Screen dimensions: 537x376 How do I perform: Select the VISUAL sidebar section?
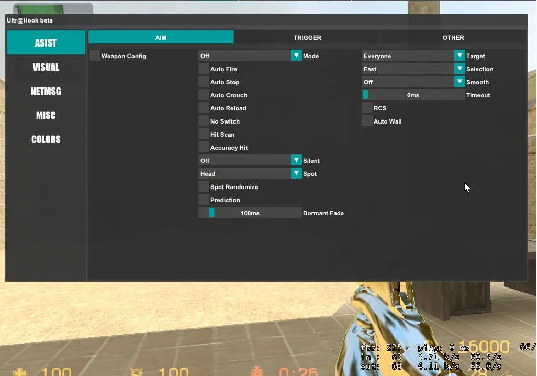click(x=46, y=67)
